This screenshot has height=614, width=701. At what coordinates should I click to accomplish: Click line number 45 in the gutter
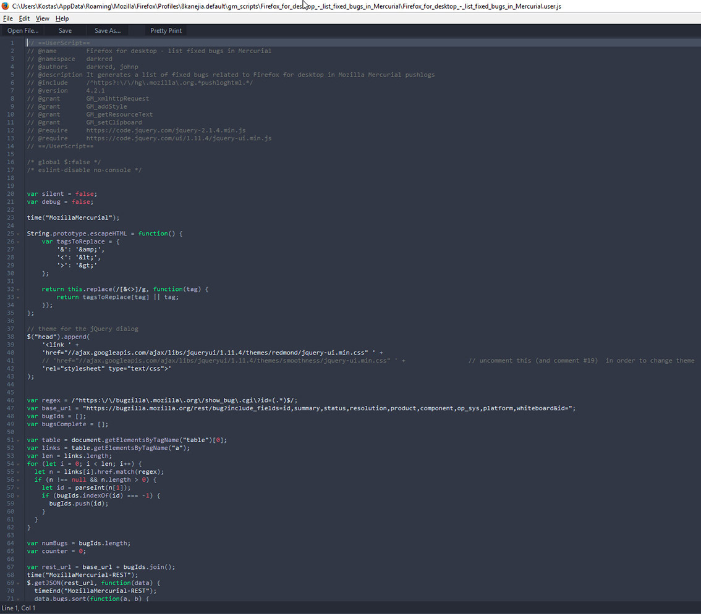click(11, 392)
